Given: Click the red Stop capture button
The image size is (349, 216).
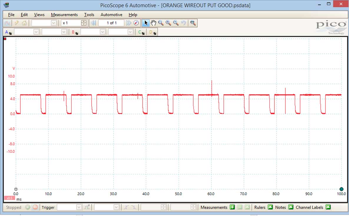Looking at the screenshot, I should (x=35, y=207).
